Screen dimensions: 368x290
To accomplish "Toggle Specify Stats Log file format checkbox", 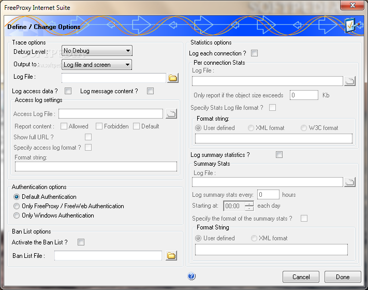I will [x=272, y=108].
